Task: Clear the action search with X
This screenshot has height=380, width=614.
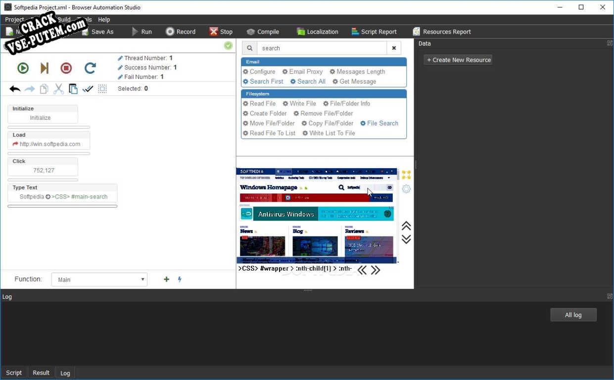Action: click(394, 48)
